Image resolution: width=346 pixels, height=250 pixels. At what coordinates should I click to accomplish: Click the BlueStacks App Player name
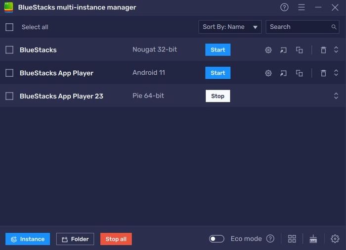[x=56, y=73]
